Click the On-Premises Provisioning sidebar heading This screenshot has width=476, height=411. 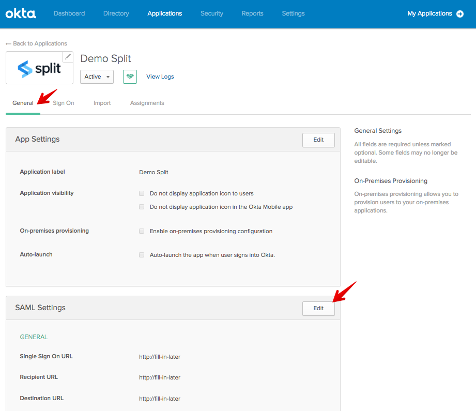391,181
